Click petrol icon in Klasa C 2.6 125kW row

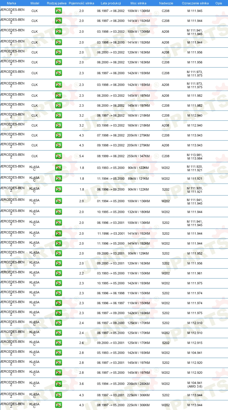point(58,343)
